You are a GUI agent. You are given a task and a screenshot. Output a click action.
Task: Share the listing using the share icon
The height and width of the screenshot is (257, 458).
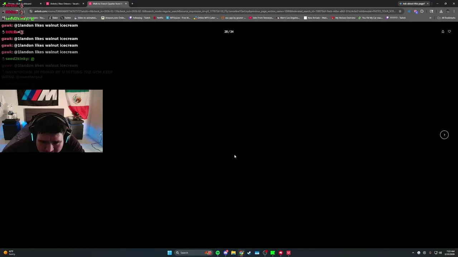[x=443, y=31]
